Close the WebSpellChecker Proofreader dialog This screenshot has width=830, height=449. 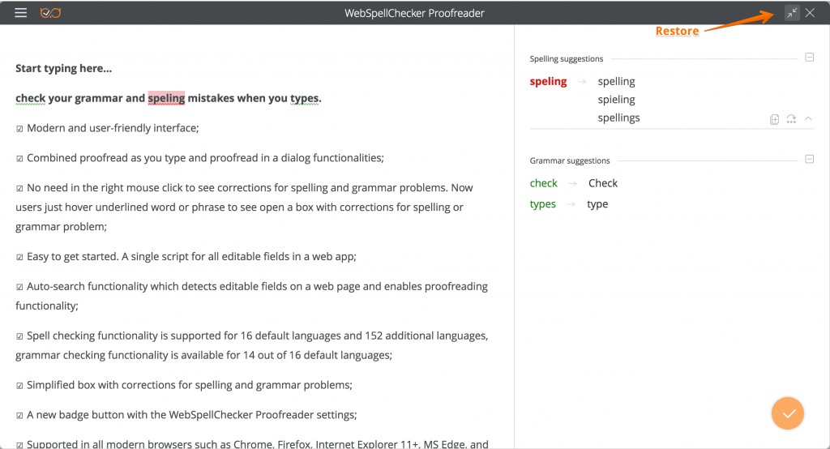[x=810, y=13]
